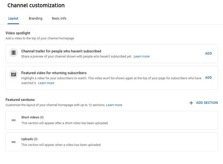223x164 pixels.
Task: Click the ADD SECTION button
Action: point(207,103)
